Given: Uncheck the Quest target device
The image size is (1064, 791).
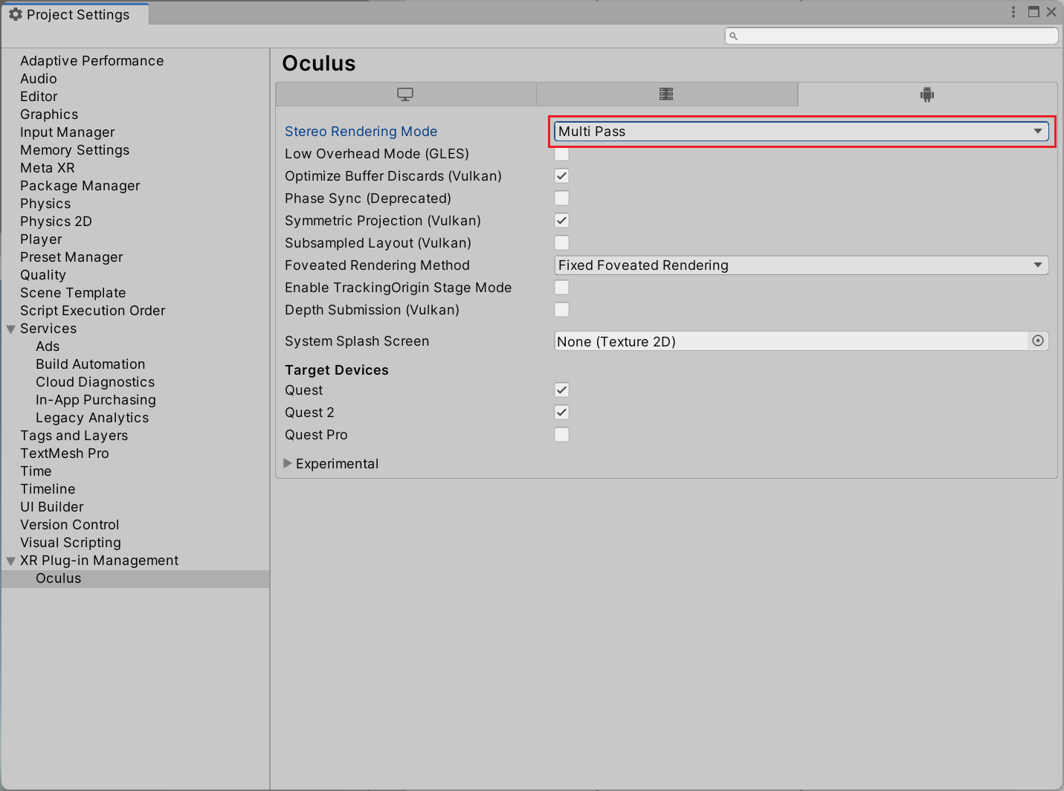Looking at the screenshot, I should coord(562,390).
